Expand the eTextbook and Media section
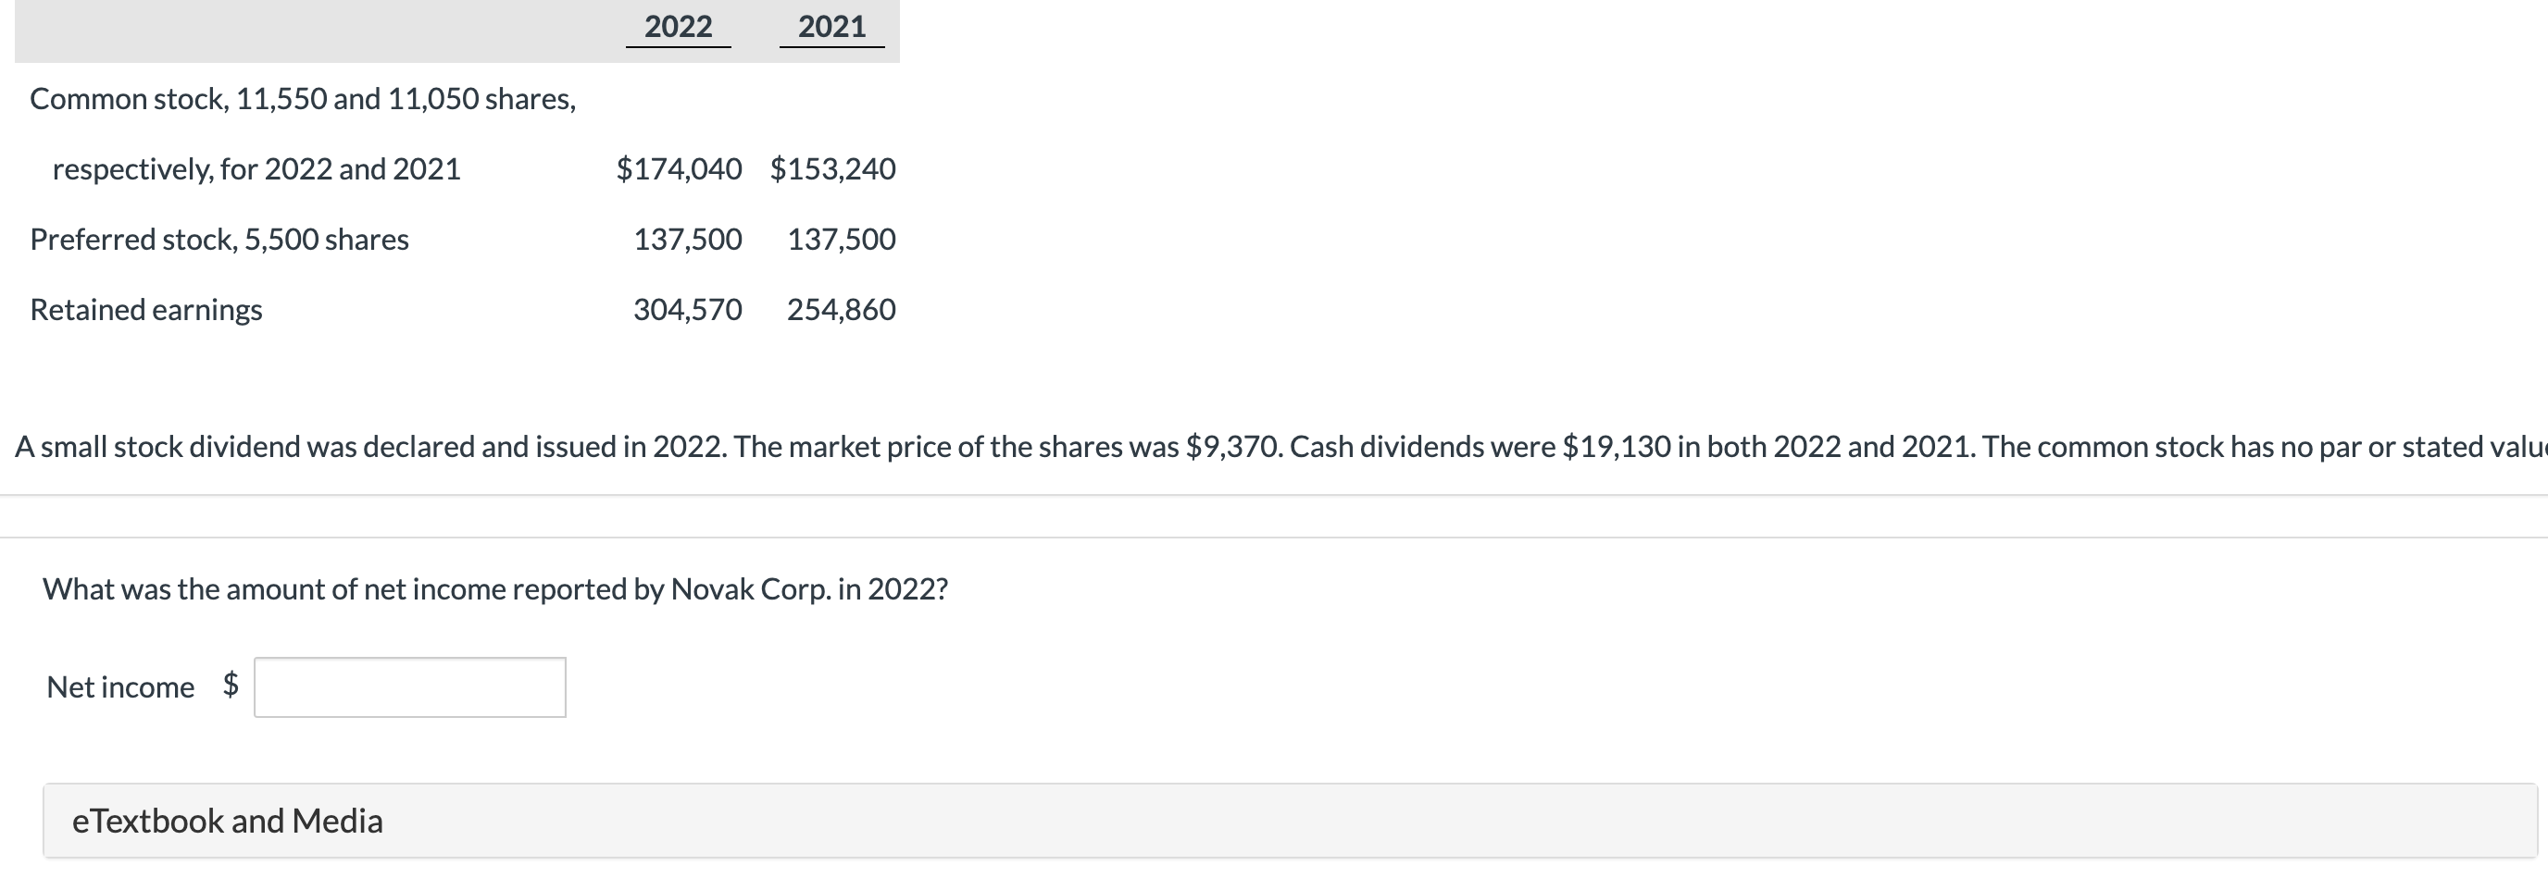Viewport: 2548px width, 890px height. (228, 820)
